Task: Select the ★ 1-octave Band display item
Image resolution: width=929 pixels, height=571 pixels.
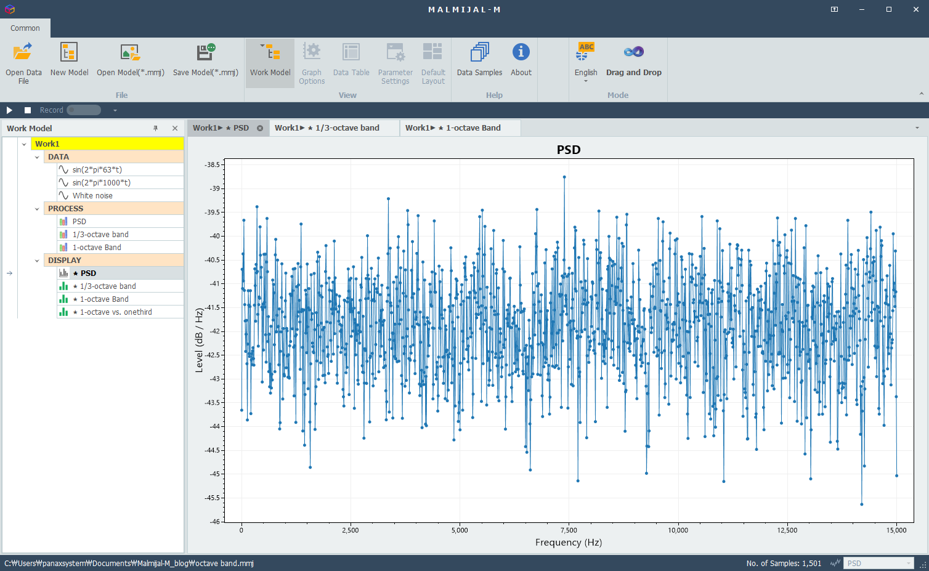Action: pos(120,299)
